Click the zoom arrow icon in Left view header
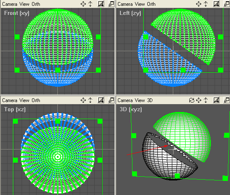This screenshot has width=230, height=195. (206, 4)
